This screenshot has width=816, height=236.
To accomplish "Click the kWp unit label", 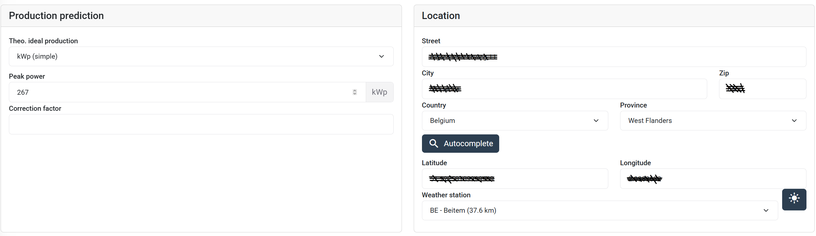I will pos(379,92).
